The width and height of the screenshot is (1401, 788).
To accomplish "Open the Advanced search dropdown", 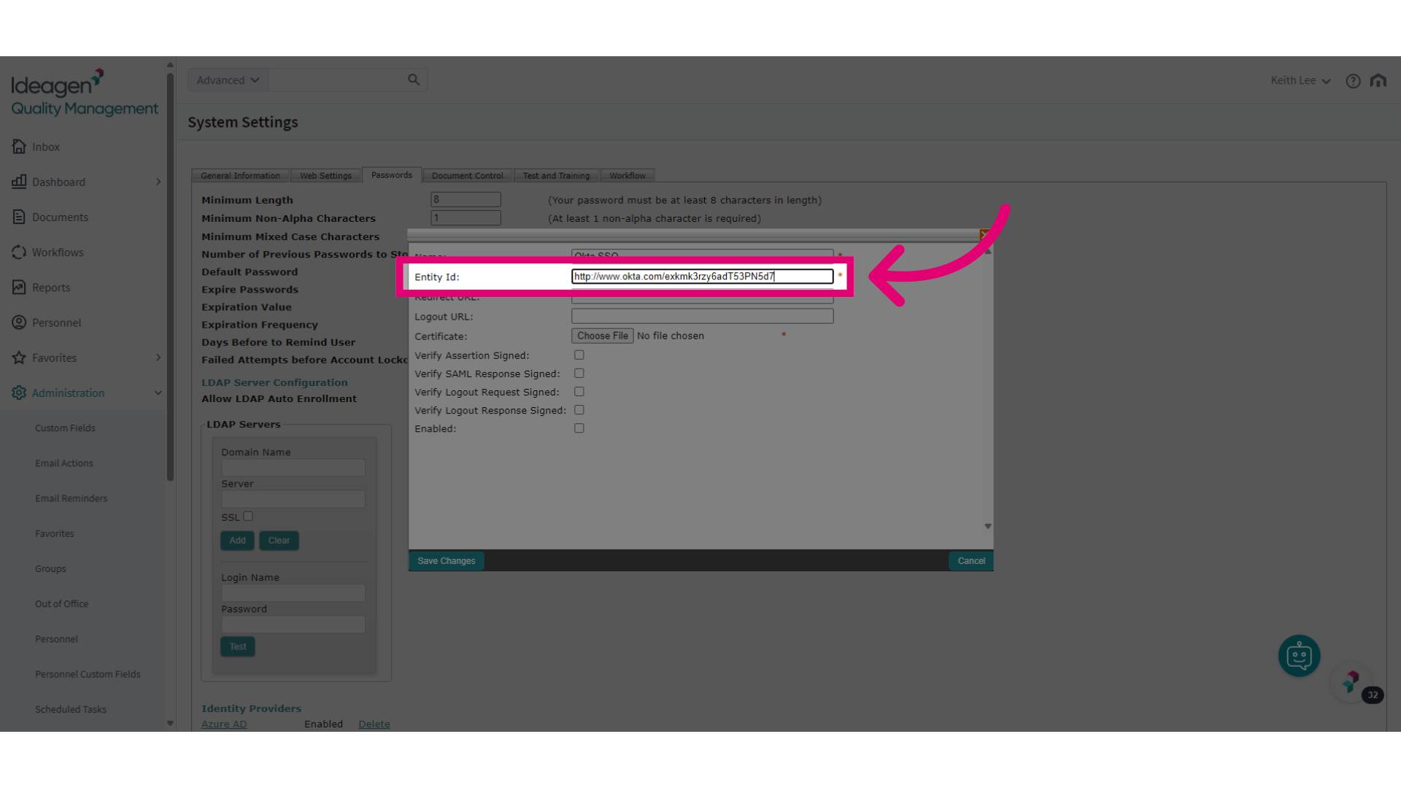I will click(228, 80).
